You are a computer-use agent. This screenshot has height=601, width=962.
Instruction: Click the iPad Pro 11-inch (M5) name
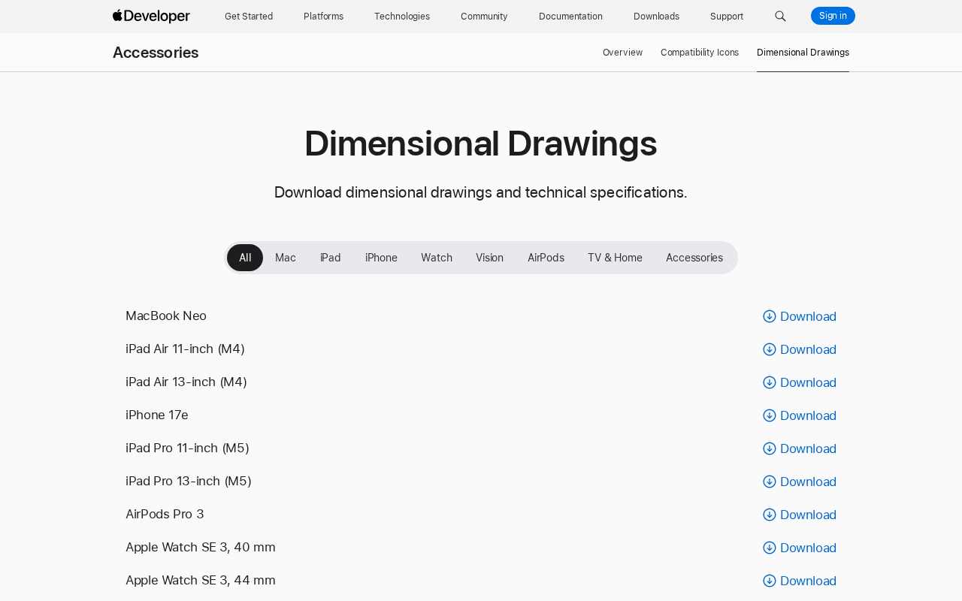[x=187, y=448]
